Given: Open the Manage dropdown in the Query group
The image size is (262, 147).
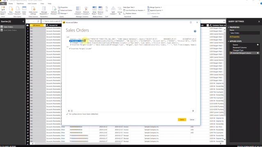Looking at the screenshot, I should (63, 13).
